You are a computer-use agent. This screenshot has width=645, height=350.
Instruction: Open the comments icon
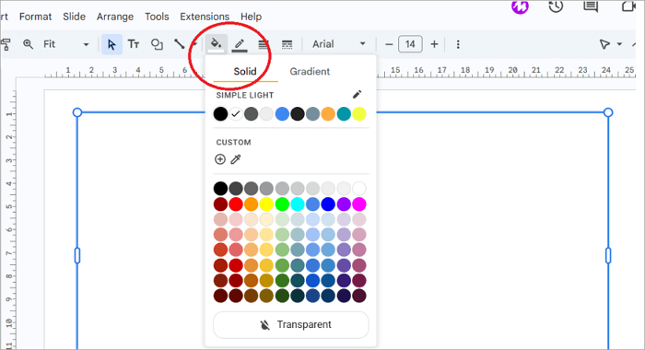[x=591, y=6]
